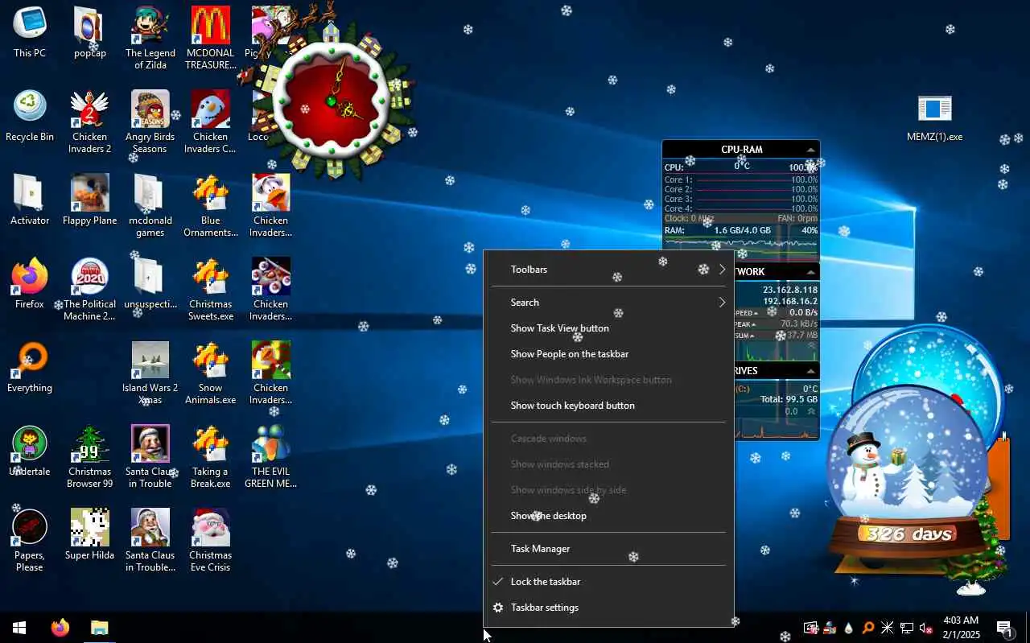This screenshot has width=1030, height=643.
Task: Open Firefox from the taskbar
Action: (x=60, y=628)
